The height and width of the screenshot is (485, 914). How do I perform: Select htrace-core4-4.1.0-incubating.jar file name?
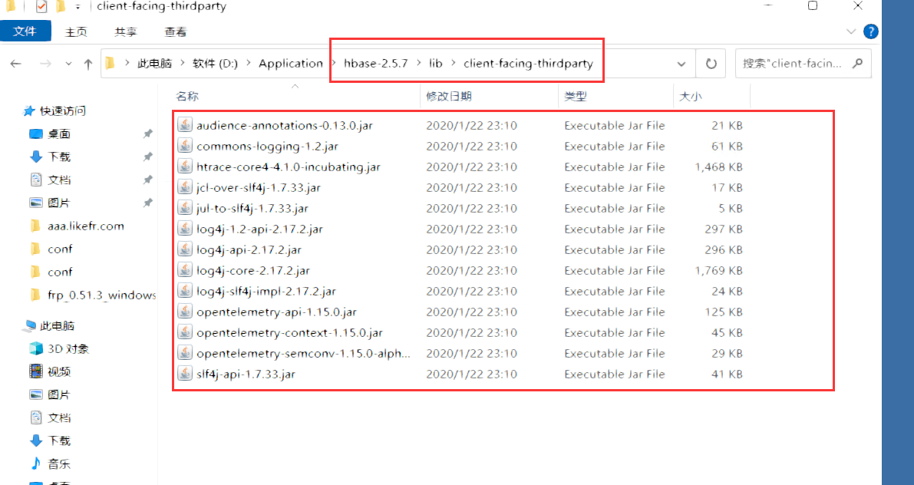[x=288, y=167]
